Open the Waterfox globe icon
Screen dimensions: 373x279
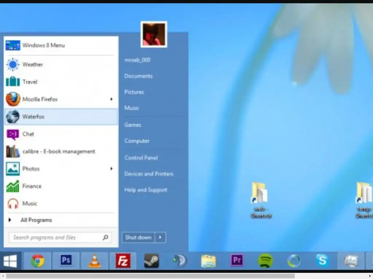tap(13, 117)
